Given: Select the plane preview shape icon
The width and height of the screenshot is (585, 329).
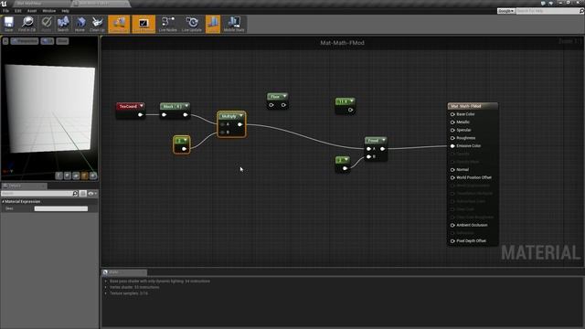Looking at the screenshot, I should click(76, 175).
